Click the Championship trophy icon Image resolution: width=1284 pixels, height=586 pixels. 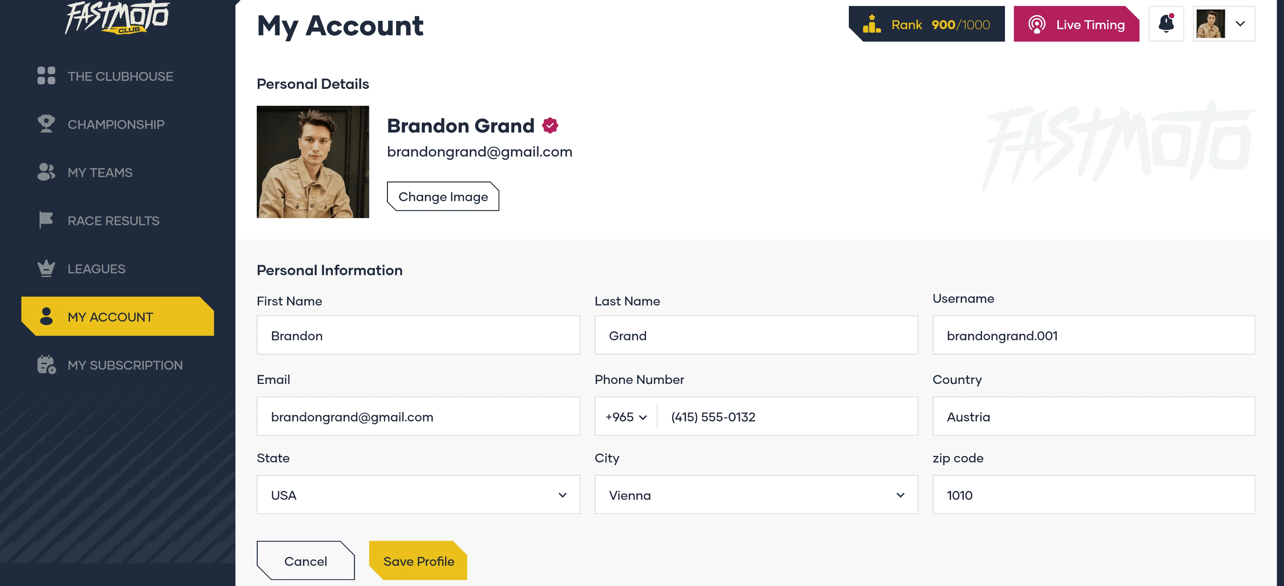click(x=46, y=124)
